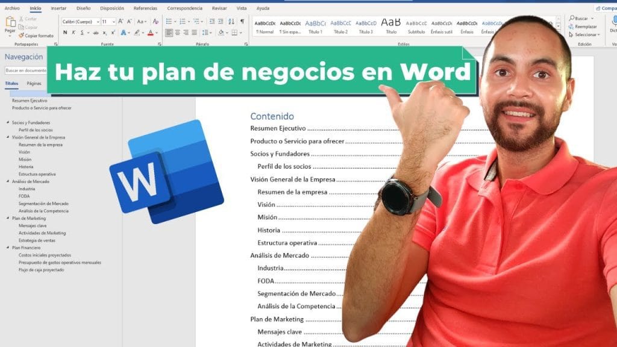Click the sort A-Z icon
This screenshot has height=347, width=617.
click(x=231, y=21)
